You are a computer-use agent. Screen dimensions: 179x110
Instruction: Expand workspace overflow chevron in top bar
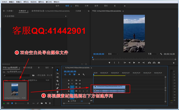click(125, 6)
